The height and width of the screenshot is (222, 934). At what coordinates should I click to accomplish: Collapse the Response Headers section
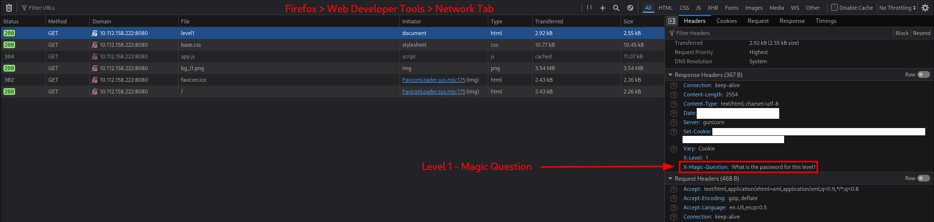(x=670, y=75)
